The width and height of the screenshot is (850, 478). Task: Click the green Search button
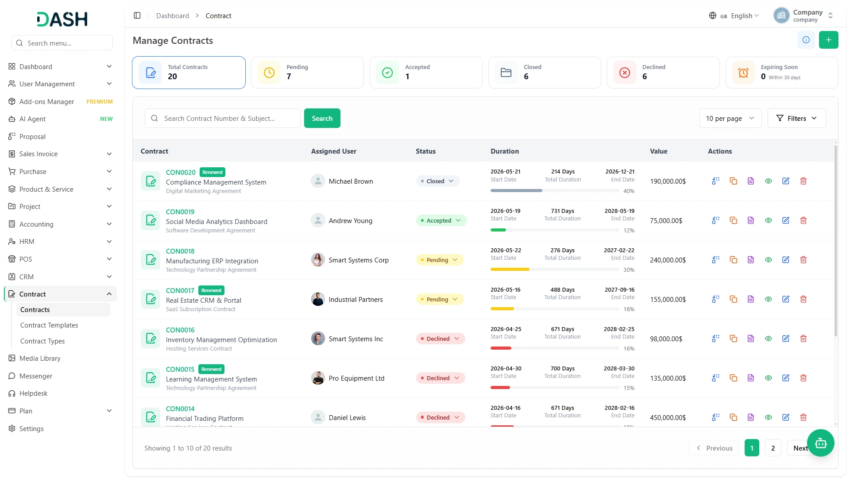[322, 118]
